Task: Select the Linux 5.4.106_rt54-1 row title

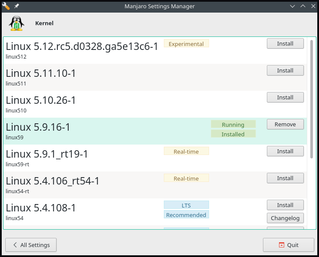Action: [53, 181]
